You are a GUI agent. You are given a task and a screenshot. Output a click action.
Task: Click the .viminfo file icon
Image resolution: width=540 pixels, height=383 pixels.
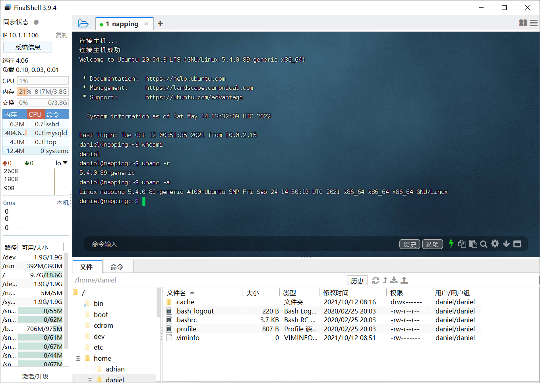click(169, 338)
